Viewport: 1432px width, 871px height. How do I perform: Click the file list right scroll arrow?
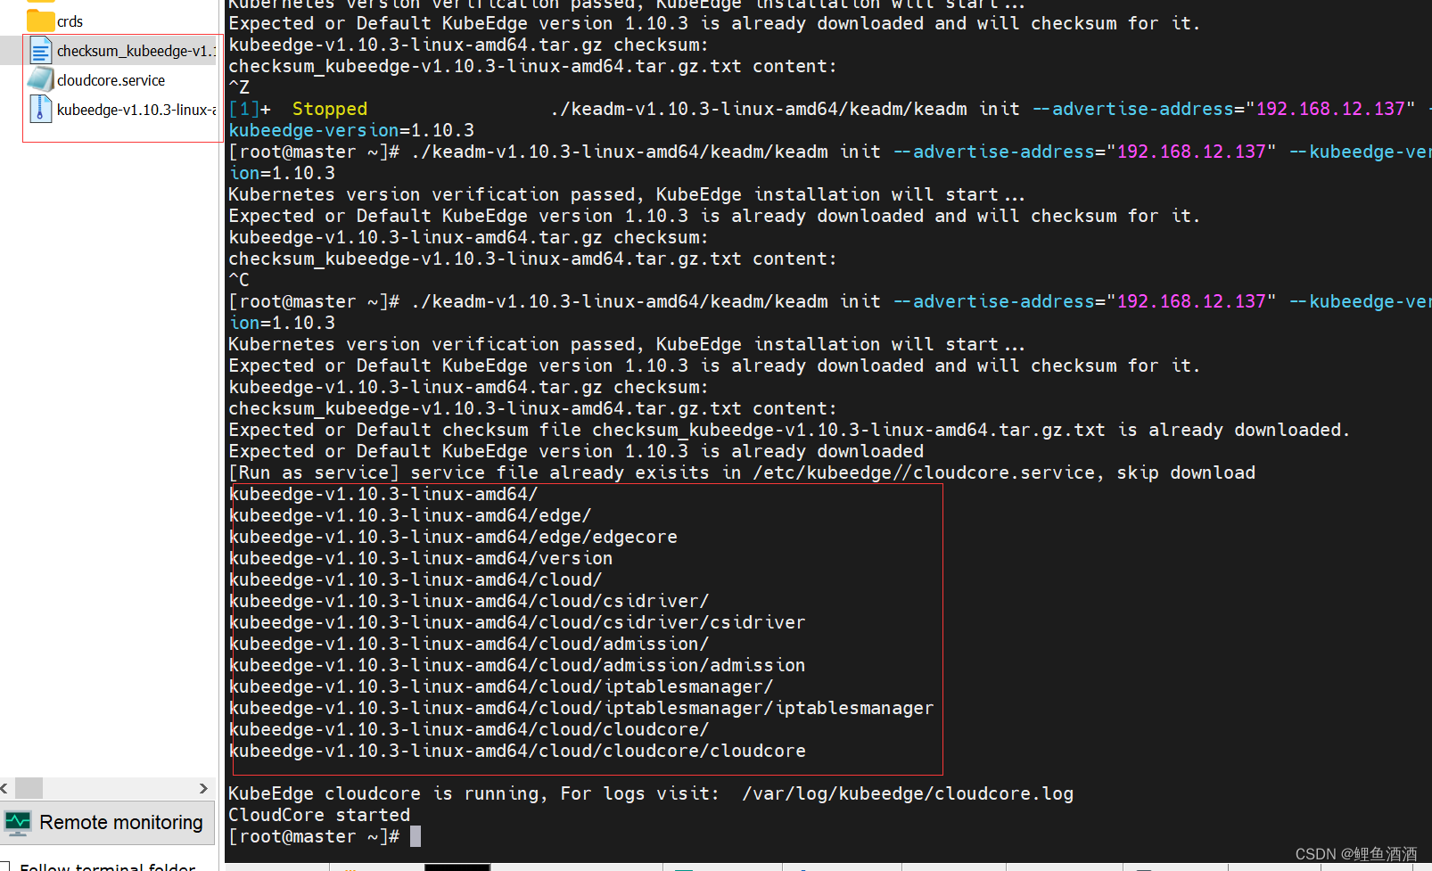pos(203,788)
